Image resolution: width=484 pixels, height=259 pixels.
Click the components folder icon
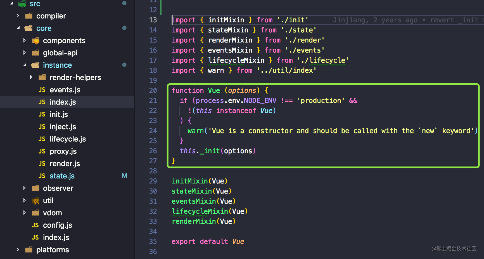tap(35, 41)
